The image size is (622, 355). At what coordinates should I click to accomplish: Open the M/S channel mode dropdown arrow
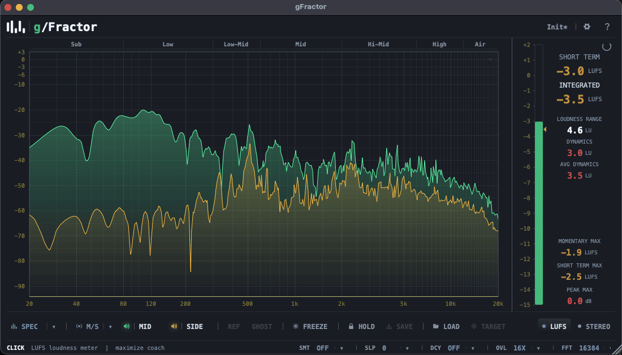tap(110, 327)
